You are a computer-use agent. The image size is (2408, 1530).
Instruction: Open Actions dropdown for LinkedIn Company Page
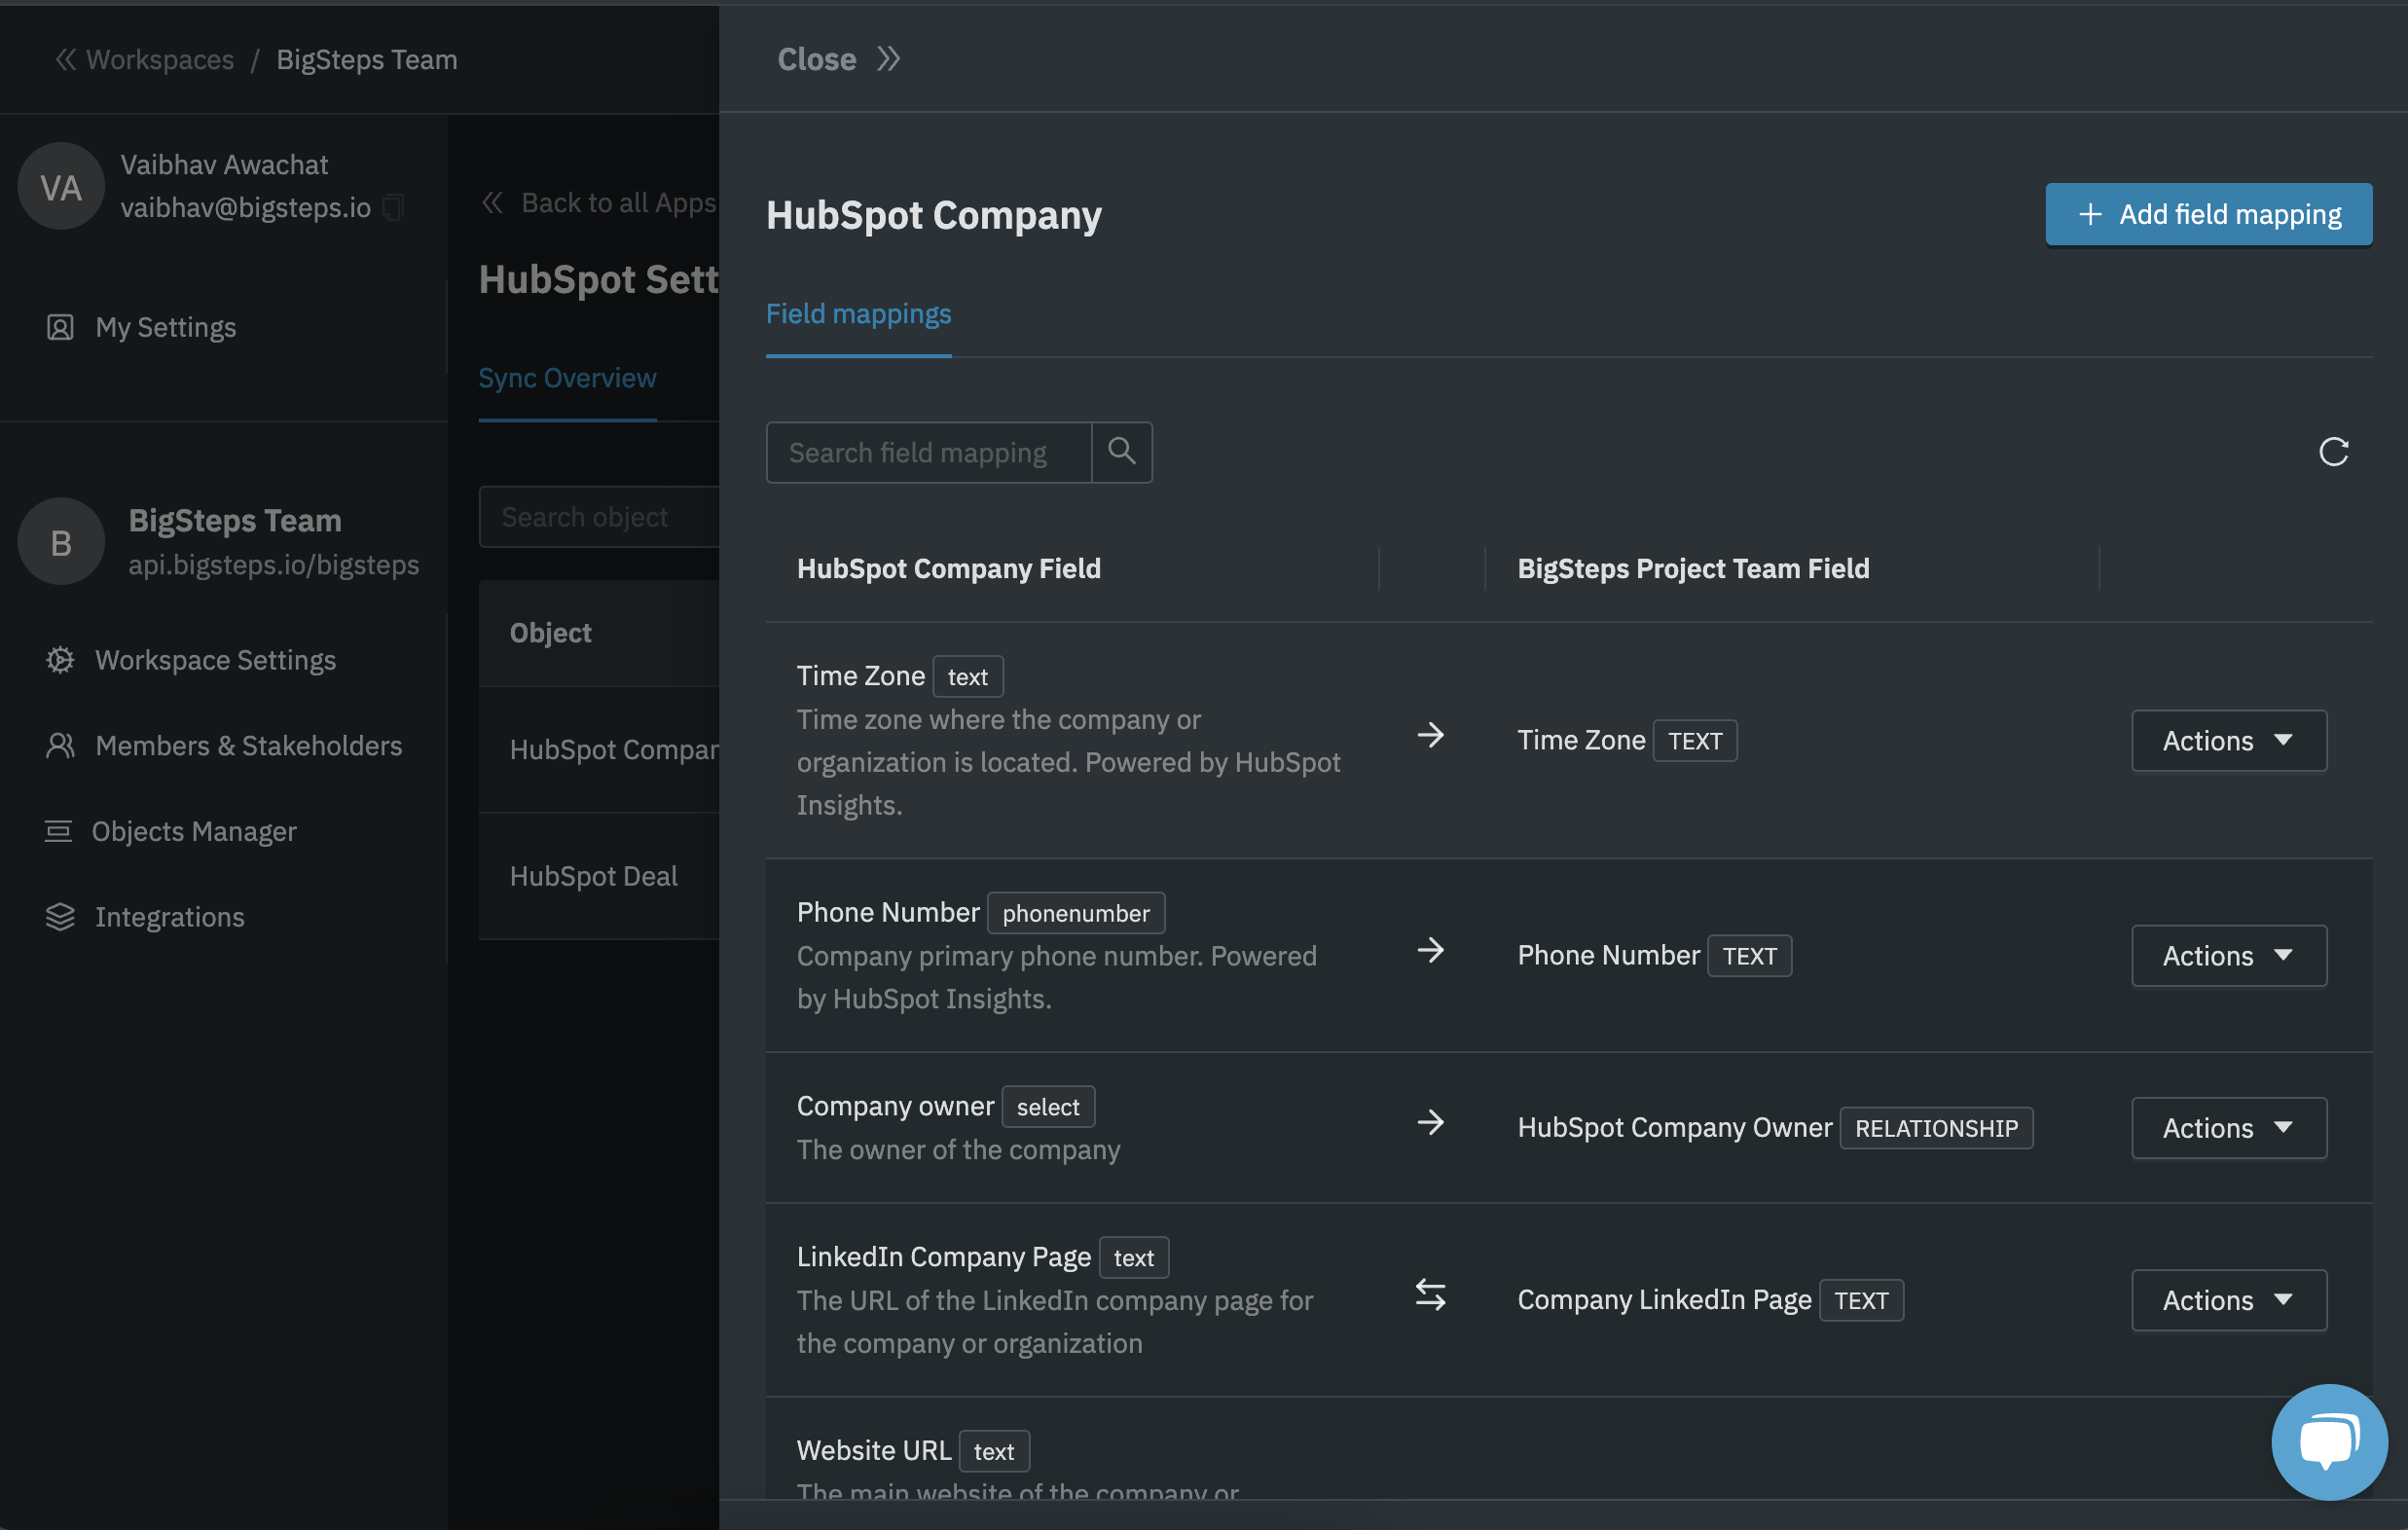click(2228, 1299)
